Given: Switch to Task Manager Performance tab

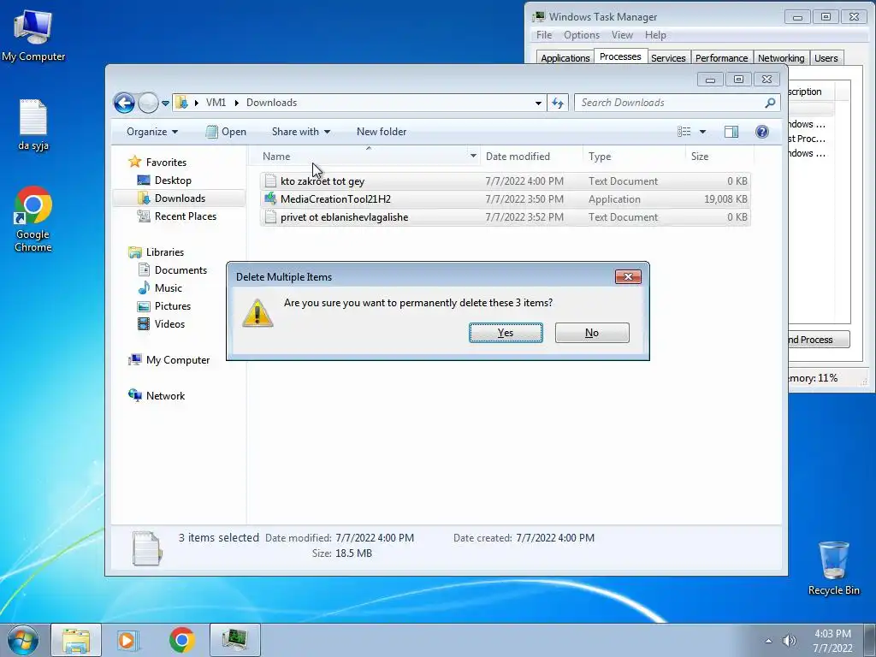Looking at the screenshot, I should click(x=721, y=58).
